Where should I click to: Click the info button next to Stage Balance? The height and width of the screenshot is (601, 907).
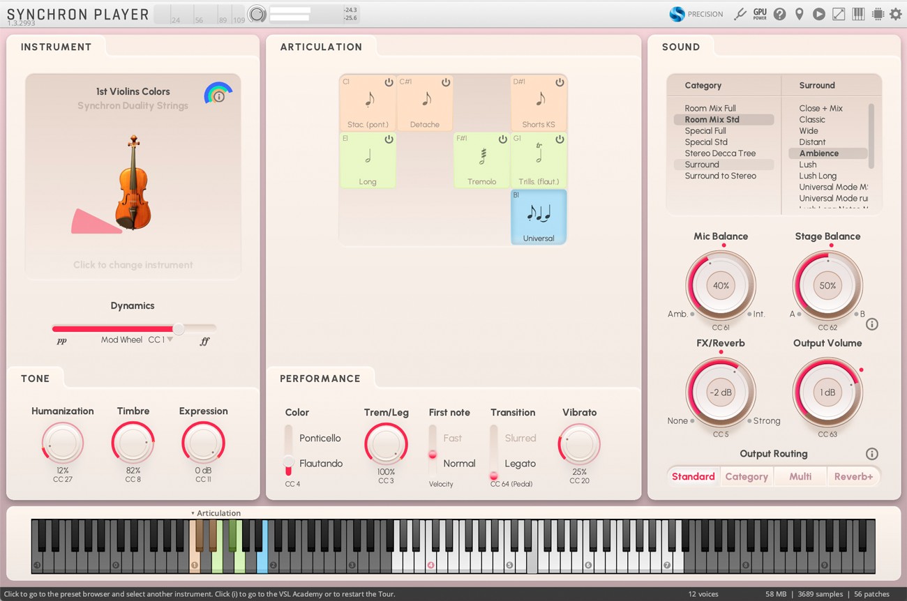(872, 324)
